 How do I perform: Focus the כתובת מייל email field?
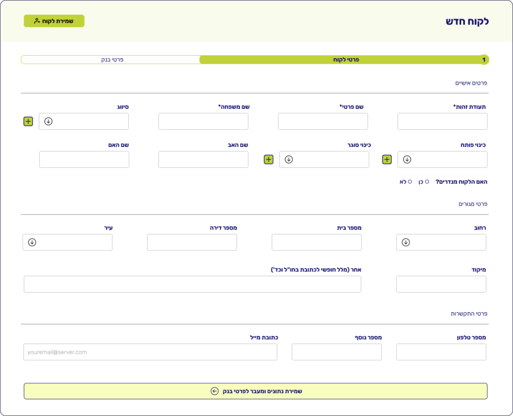click(150, 352)
